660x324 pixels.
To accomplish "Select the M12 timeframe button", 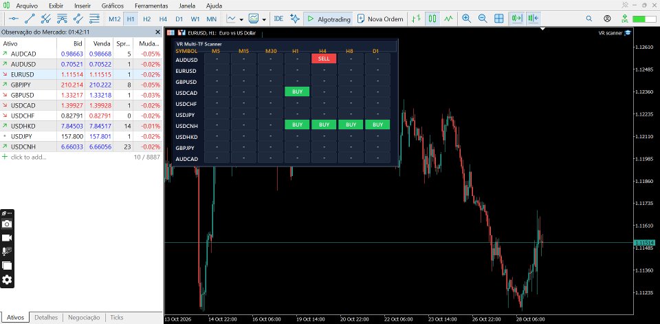I will [115, 19].
